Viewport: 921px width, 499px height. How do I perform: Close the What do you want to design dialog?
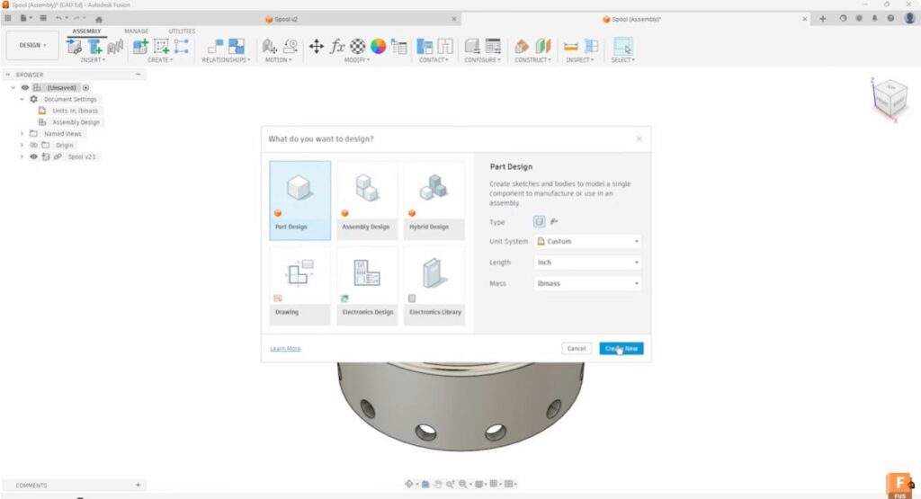(x=639, y=139)
